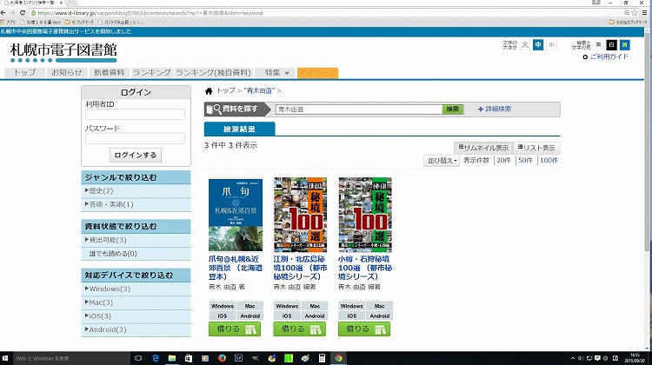
Task: Open the 特集 dropdown menu
Action: 276,73
